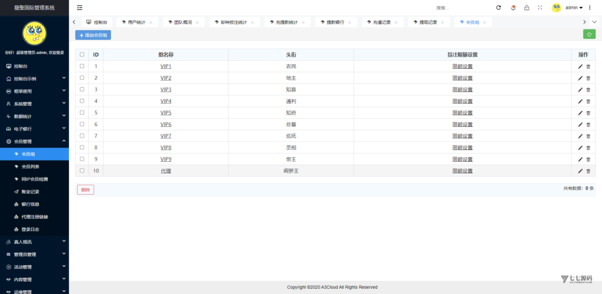Image resolution: width=602 pixels, height=294 pixels.
Task: Select the checkbox for the 代理 row
Action: point(82,171)
